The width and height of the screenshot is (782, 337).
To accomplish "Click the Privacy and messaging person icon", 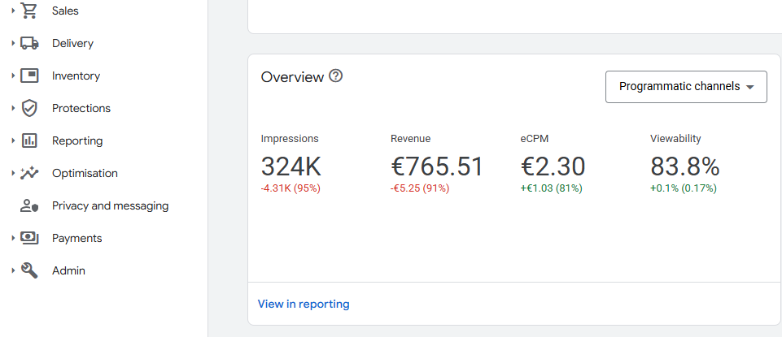I will pyautogui.click(x=29, y=205).
